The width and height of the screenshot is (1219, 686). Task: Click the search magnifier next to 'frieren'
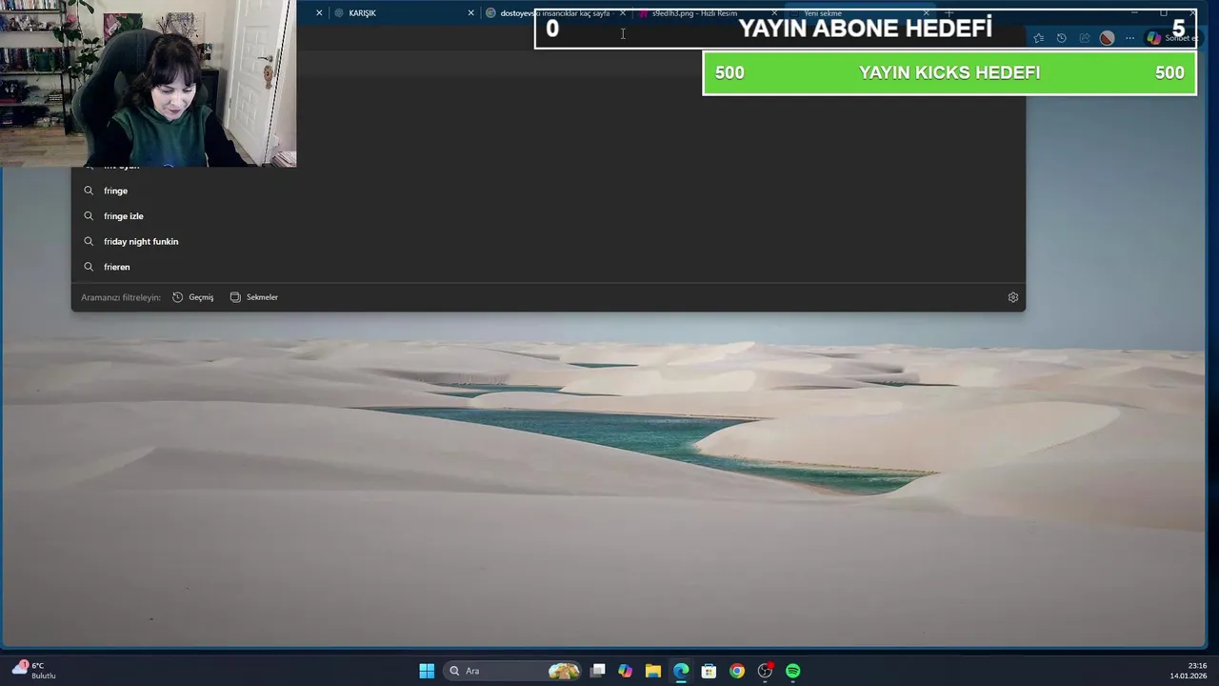pos(89,267)
